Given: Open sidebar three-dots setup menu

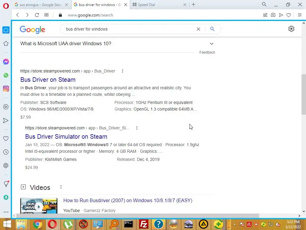Looking at the screenshot, I should click(6, 212).
